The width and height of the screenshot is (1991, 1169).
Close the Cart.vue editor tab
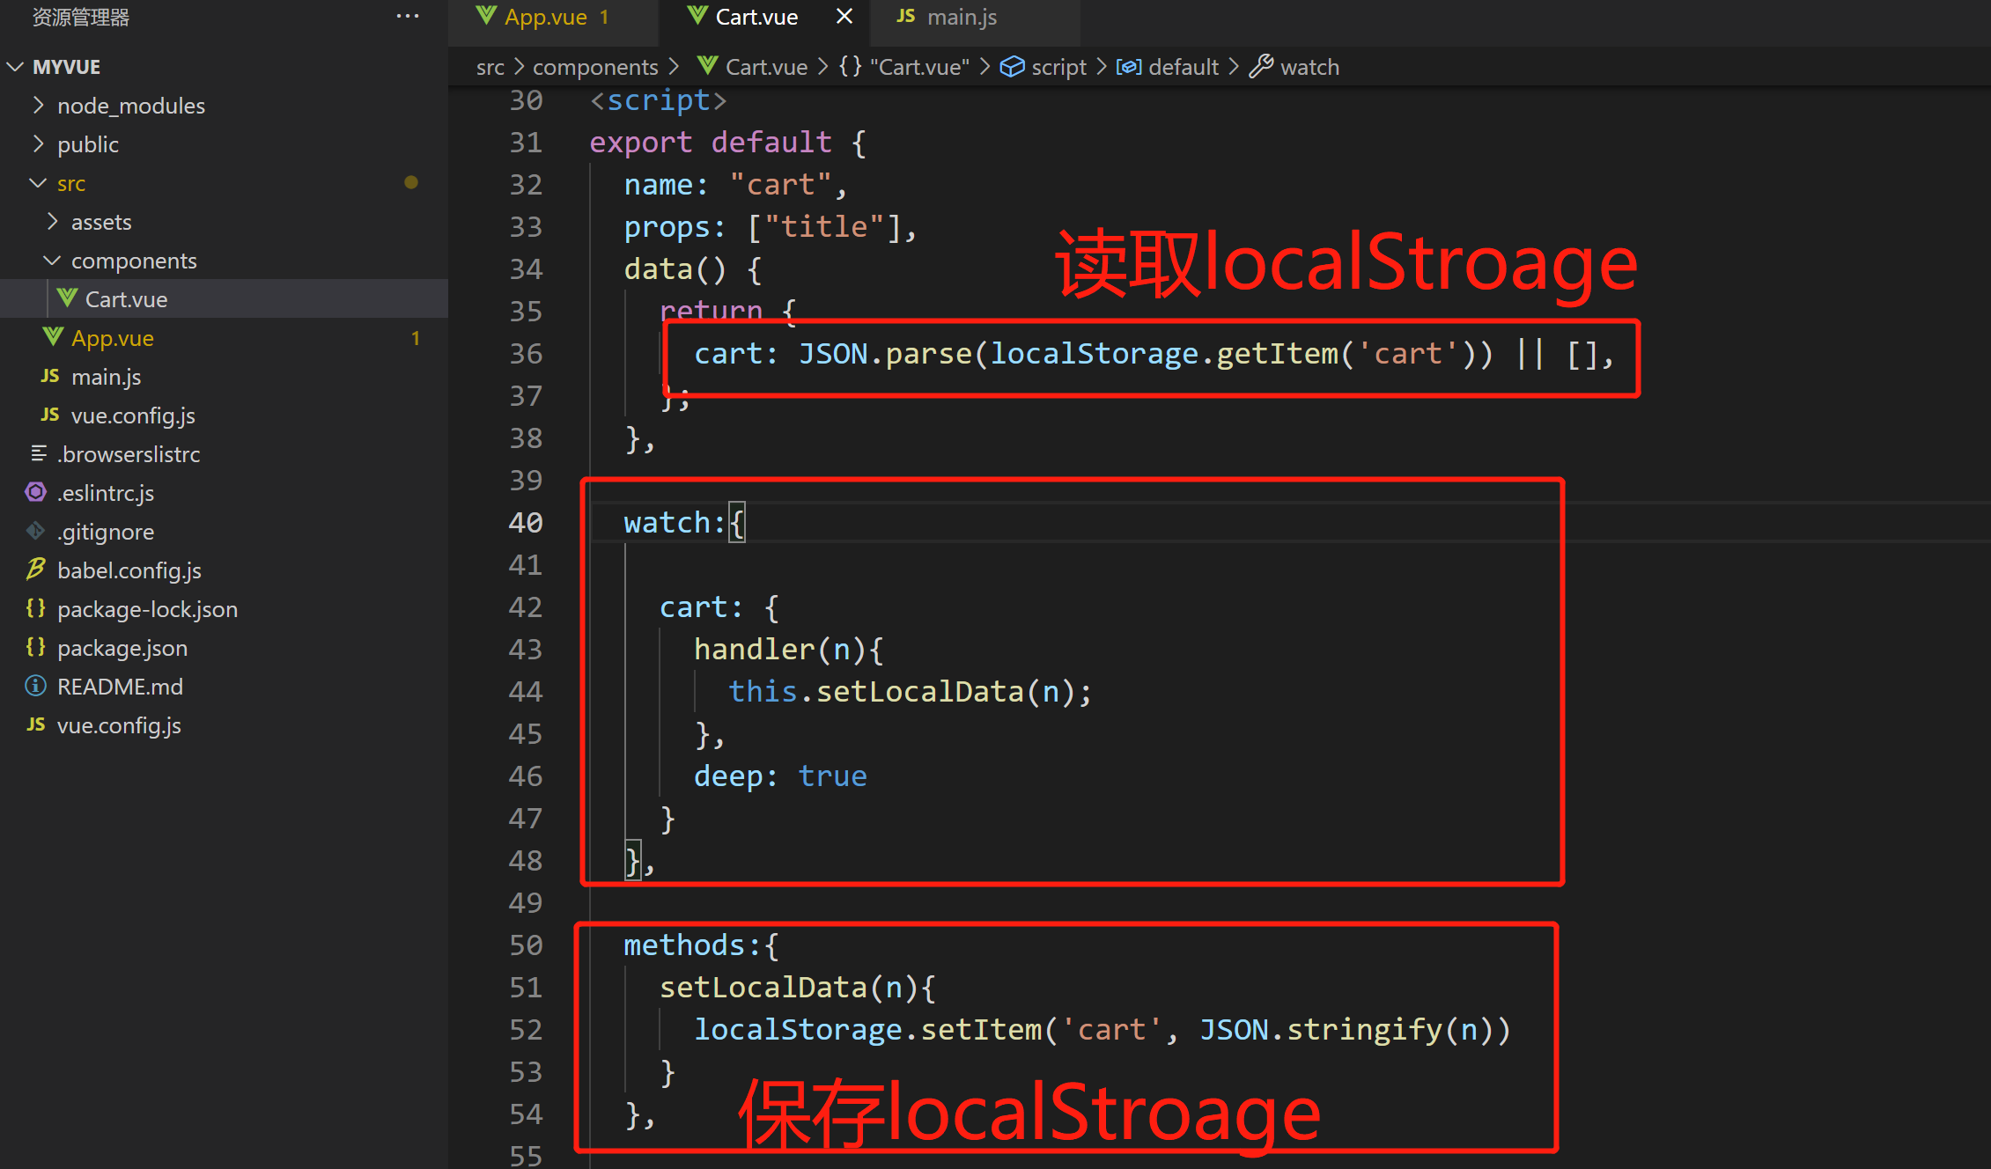(x=844, y=17)
